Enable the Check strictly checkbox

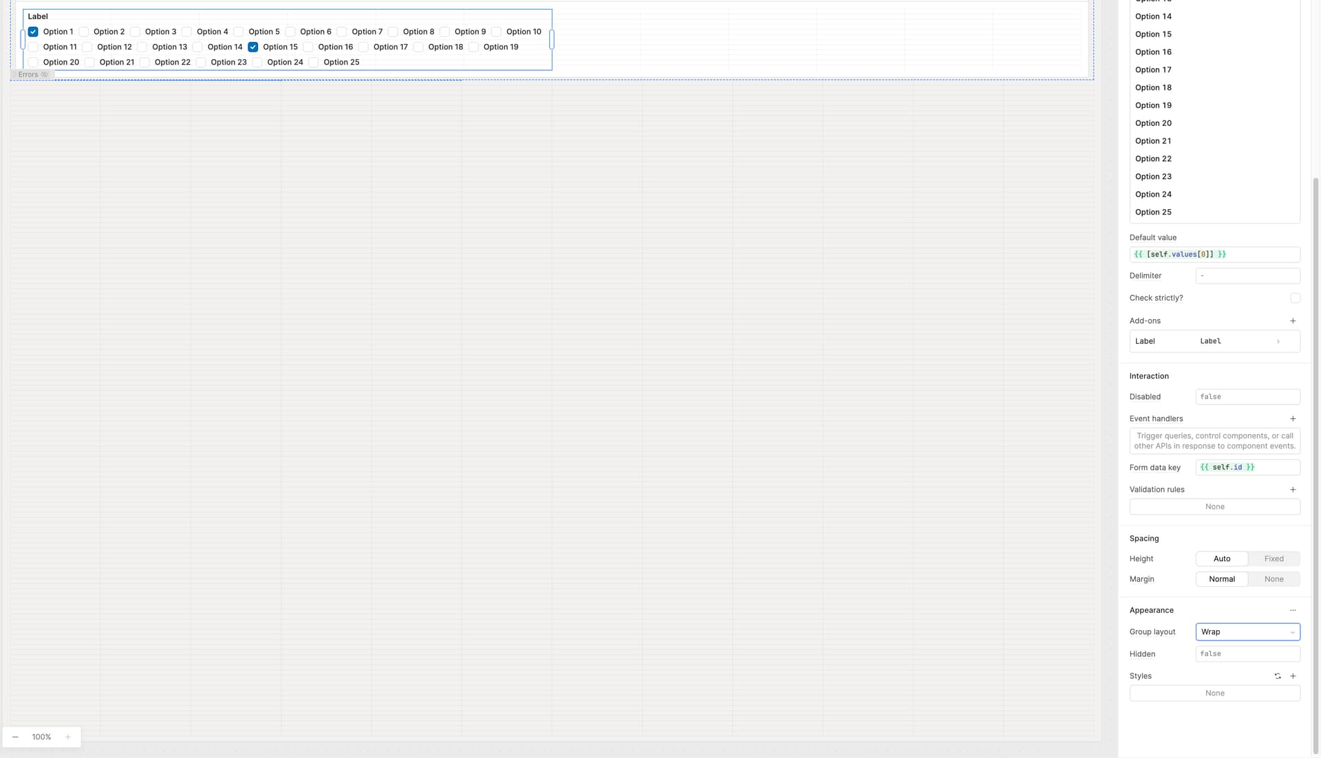coord(1295,299)
